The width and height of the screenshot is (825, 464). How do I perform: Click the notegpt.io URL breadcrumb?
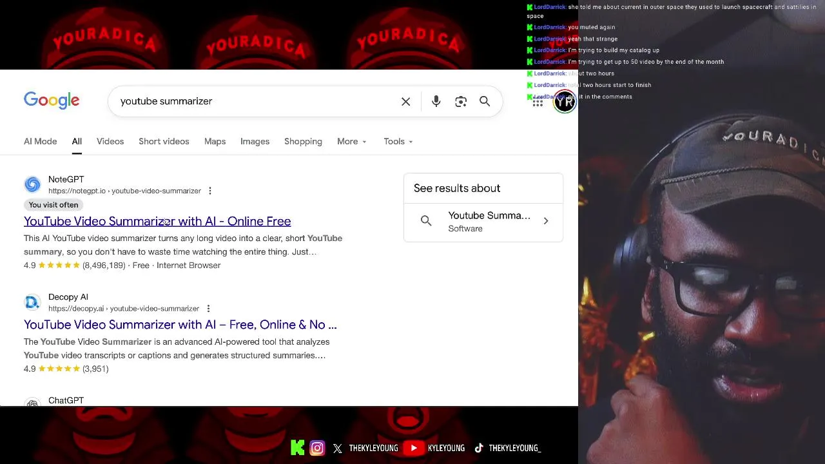124,191
